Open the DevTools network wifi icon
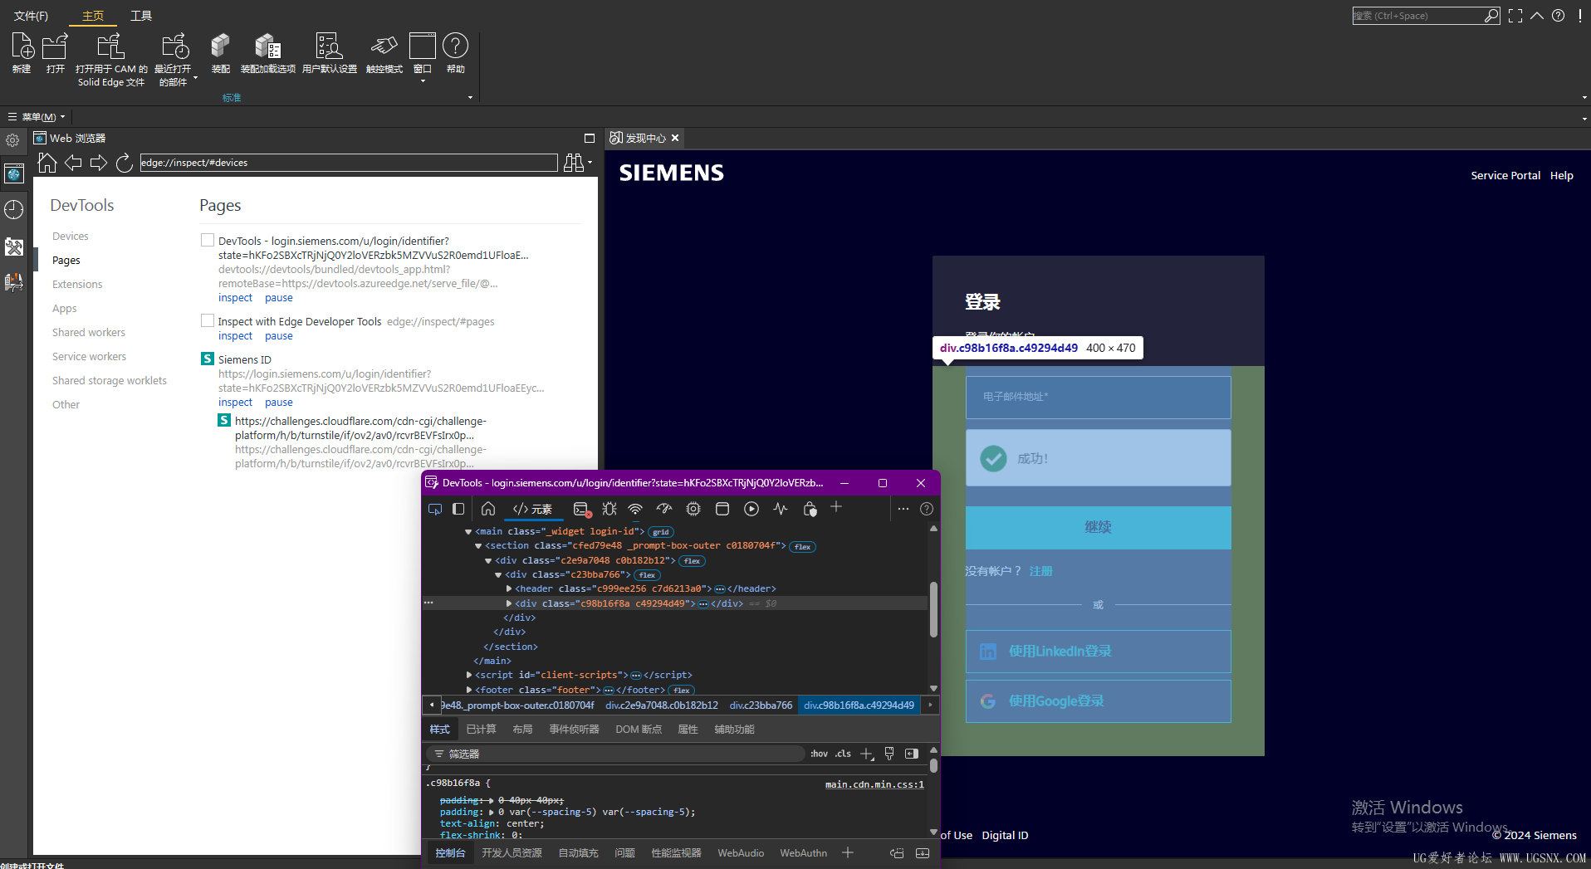Image resolution: width=1591 pixels, height=869 pixels. pos(635,509)
